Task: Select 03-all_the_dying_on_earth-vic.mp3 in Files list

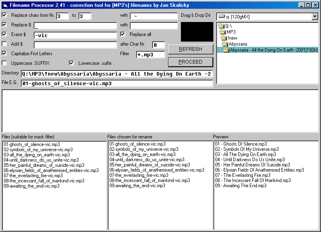Action: click(x=37, y=154)
